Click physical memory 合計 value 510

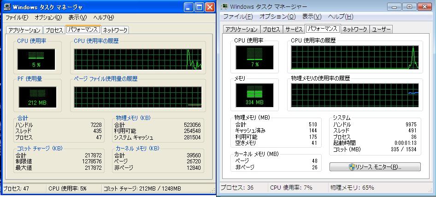click(313, 125)
